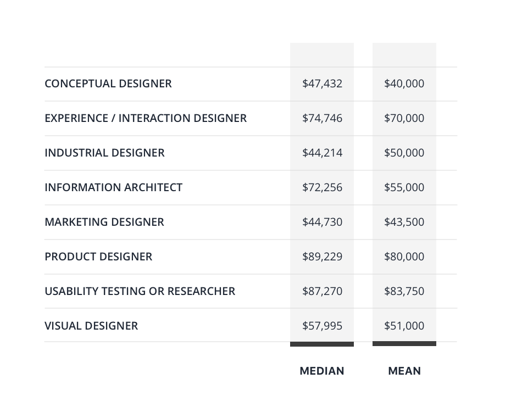Select Usability Testing or Researcher label

click(140, 291)
